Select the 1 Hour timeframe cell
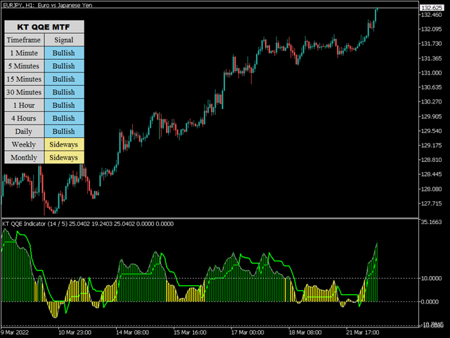 pyautogui.click(x=24, y=105)
